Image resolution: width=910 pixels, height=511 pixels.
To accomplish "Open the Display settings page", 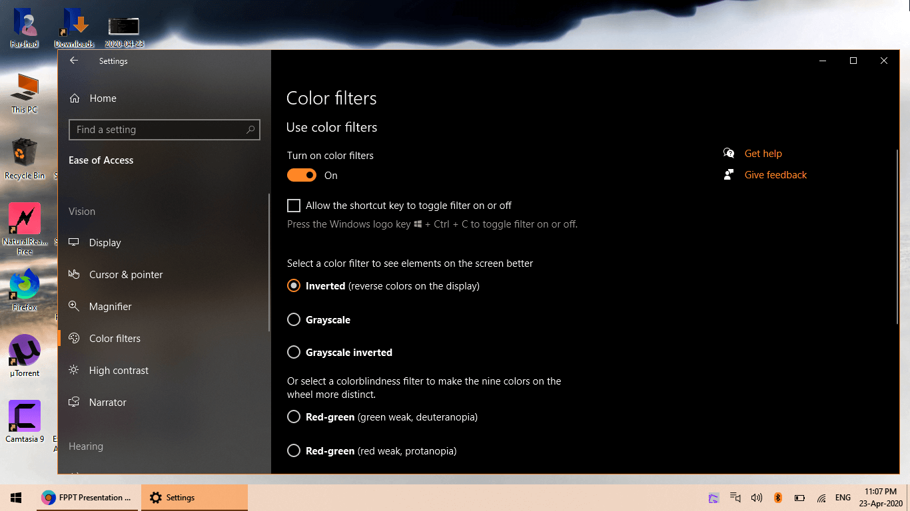I will (105, 243).
